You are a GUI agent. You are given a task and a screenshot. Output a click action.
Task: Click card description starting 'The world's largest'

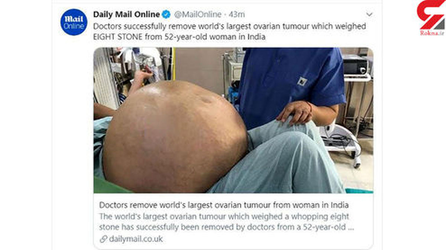[x=226, y=222]
